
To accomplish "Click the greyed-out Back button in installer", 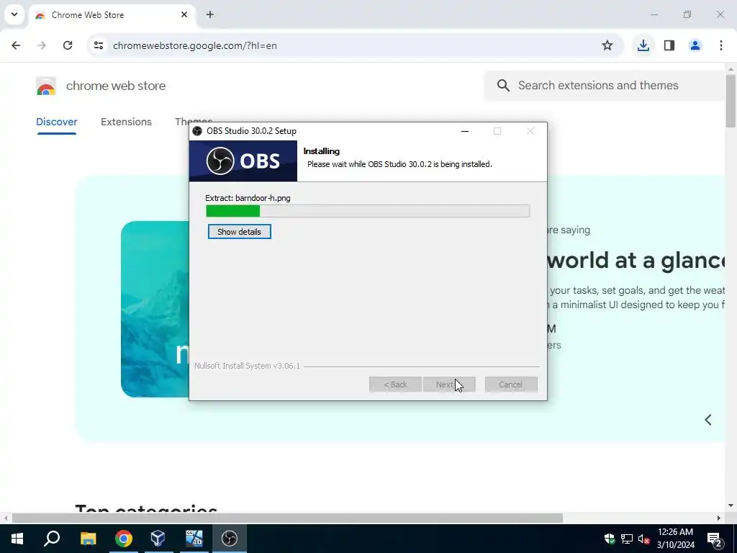I will pos(395,385).
